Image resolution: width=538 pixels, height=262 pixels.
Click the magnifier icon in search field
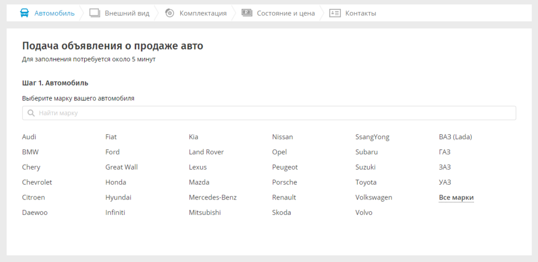31,113
